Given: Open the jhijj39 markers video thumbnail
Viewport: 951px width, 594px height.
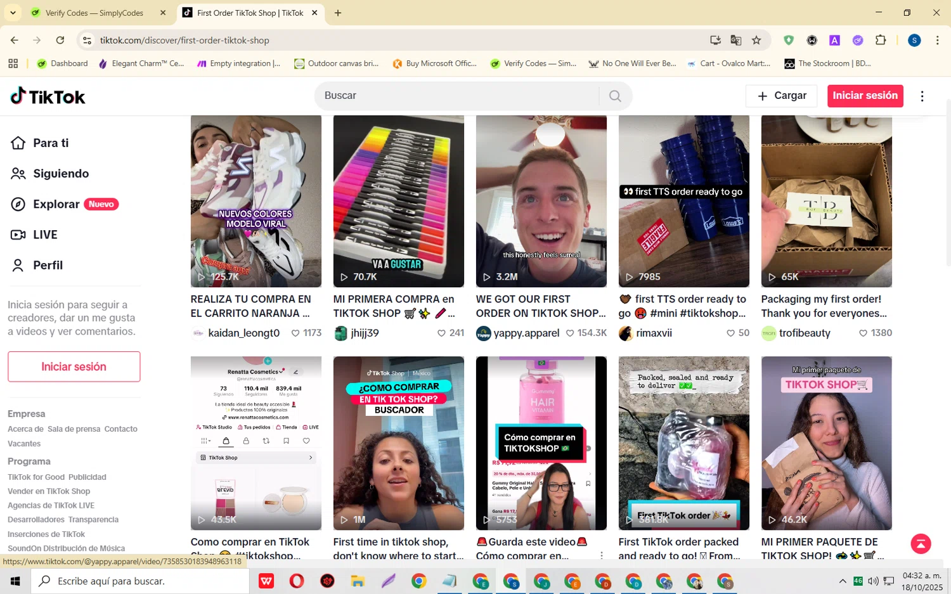Looking at the screenshot, I should coord(399,201).
